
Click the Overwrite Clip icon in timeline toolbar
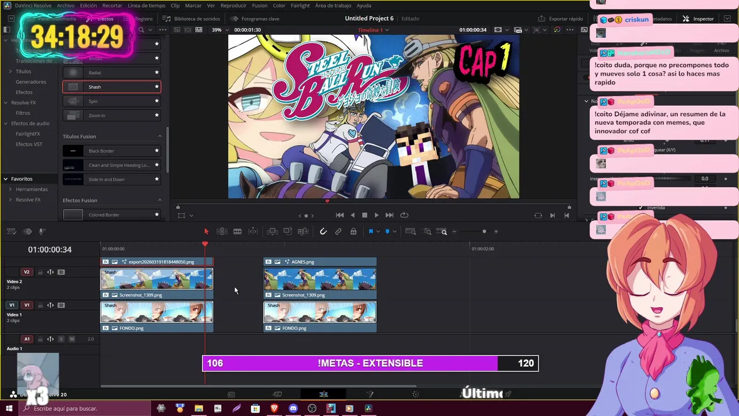click(288, 231)
